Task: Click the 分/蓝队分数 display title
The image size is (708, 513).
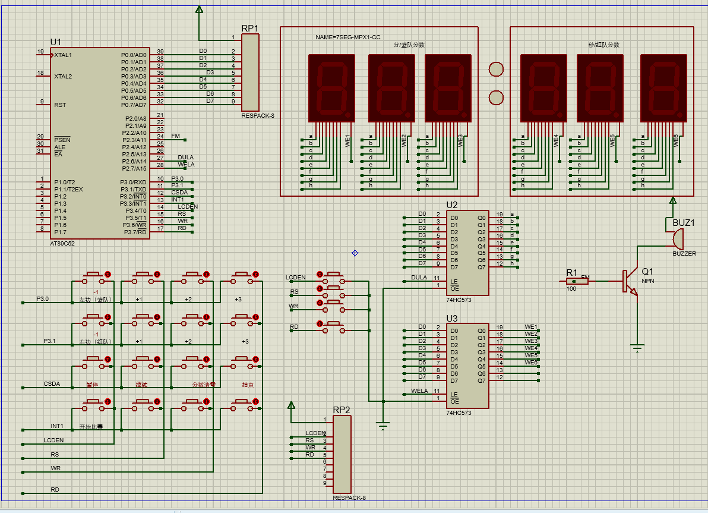Action: pos(409,45)
